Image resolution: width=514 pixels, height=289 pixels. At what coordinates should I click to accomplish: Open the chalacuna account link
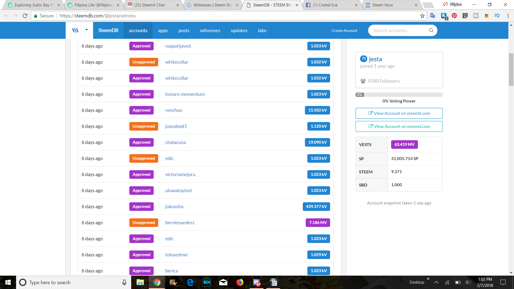click(x=175, y=142)
